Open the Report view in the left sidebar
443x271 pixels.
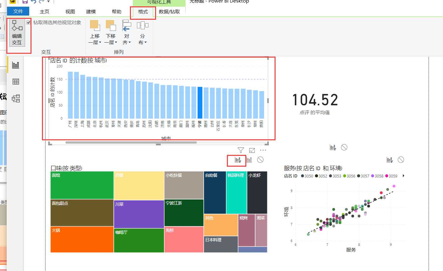pos(16,65)
